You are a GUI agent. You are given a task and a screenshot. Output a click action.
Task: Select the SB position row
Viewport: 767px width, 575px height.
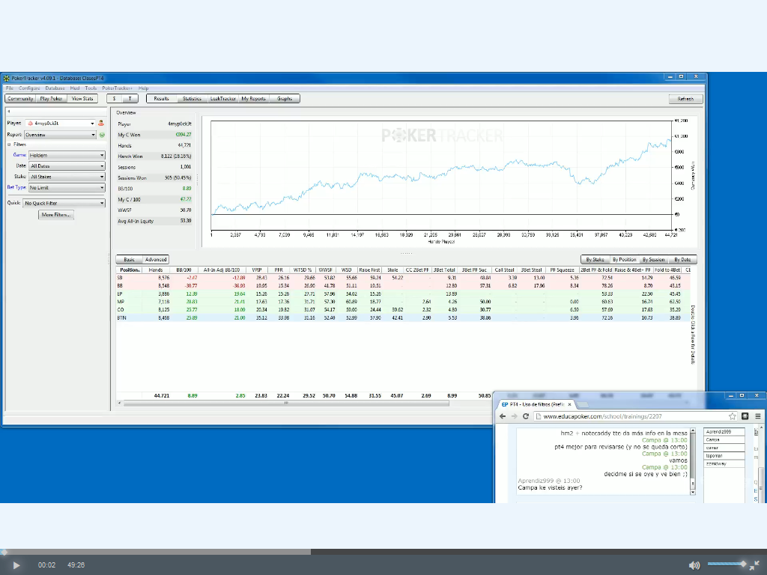[403, 278]
